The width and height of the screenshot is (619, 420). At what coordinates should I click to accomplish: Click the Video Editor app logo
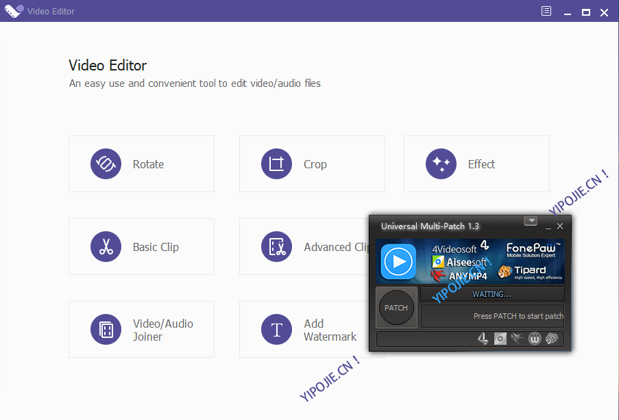click(x=14, y=11)
